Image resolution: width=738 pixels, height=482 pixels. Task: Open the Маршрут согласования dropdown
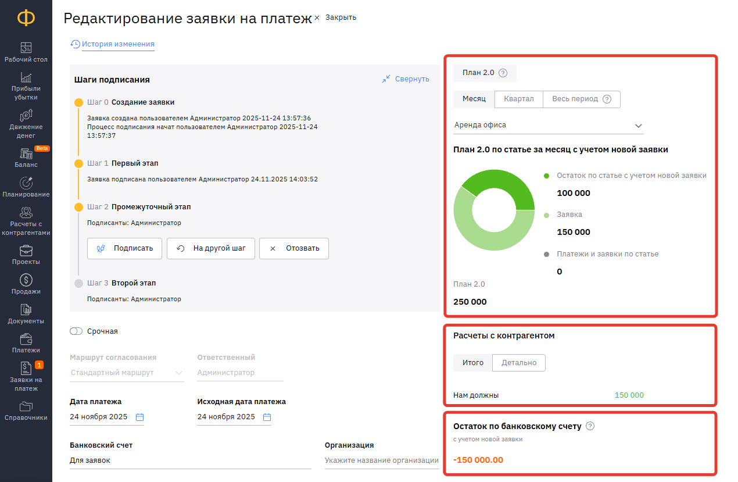pyautogui.click(x=126, y=373)
